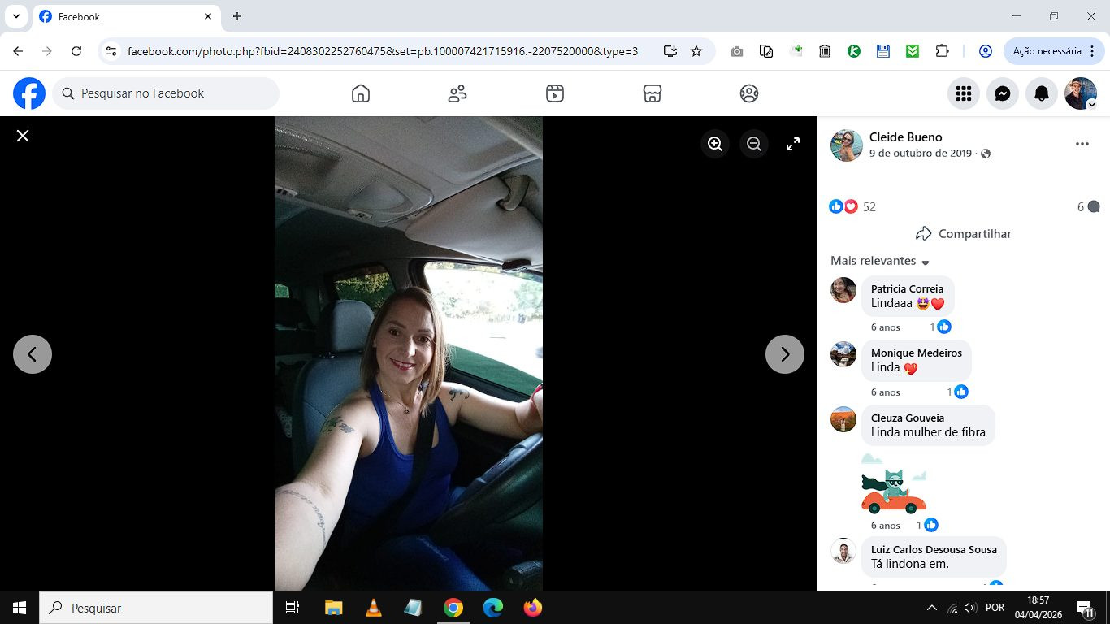Expand Mais relevantes comment sorting
The width and height of the screenshot is (1110, 624).
coord(880,262)
